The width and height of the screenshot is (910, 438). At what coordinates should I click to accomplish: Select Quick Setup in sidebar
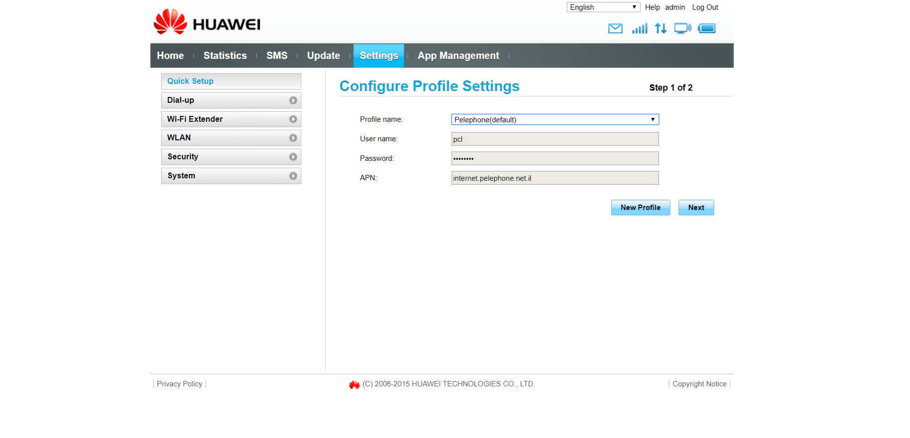231,81
